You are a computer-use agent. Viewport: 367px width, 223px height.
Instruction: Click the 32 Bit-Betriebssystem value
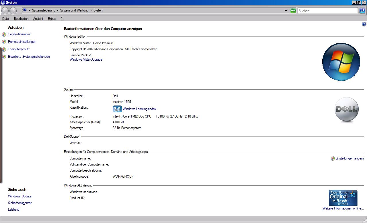pyautogui.click(x=127, y=128)
